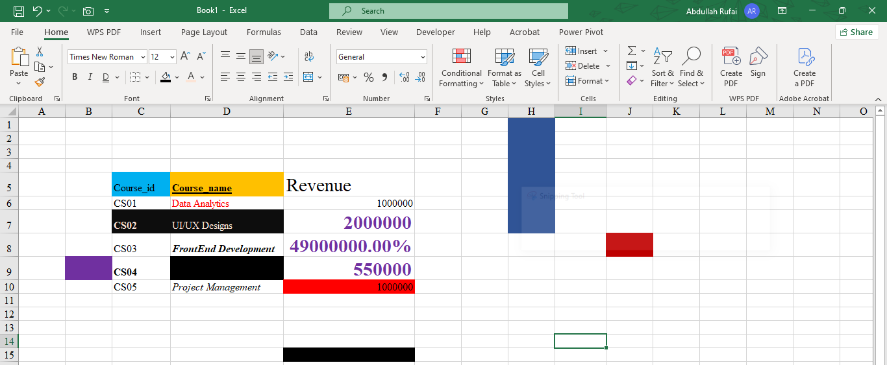Click in the Search box
The image size is (887, 365).
pos(449,11)
